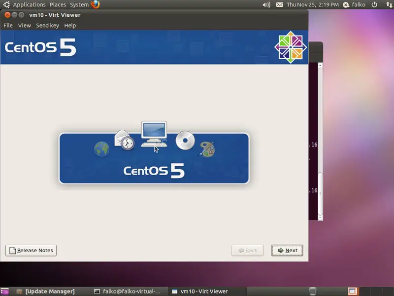Screen dimensions: 394x296
Task: Click the Next button in the installer
Action: pos(287,251)
